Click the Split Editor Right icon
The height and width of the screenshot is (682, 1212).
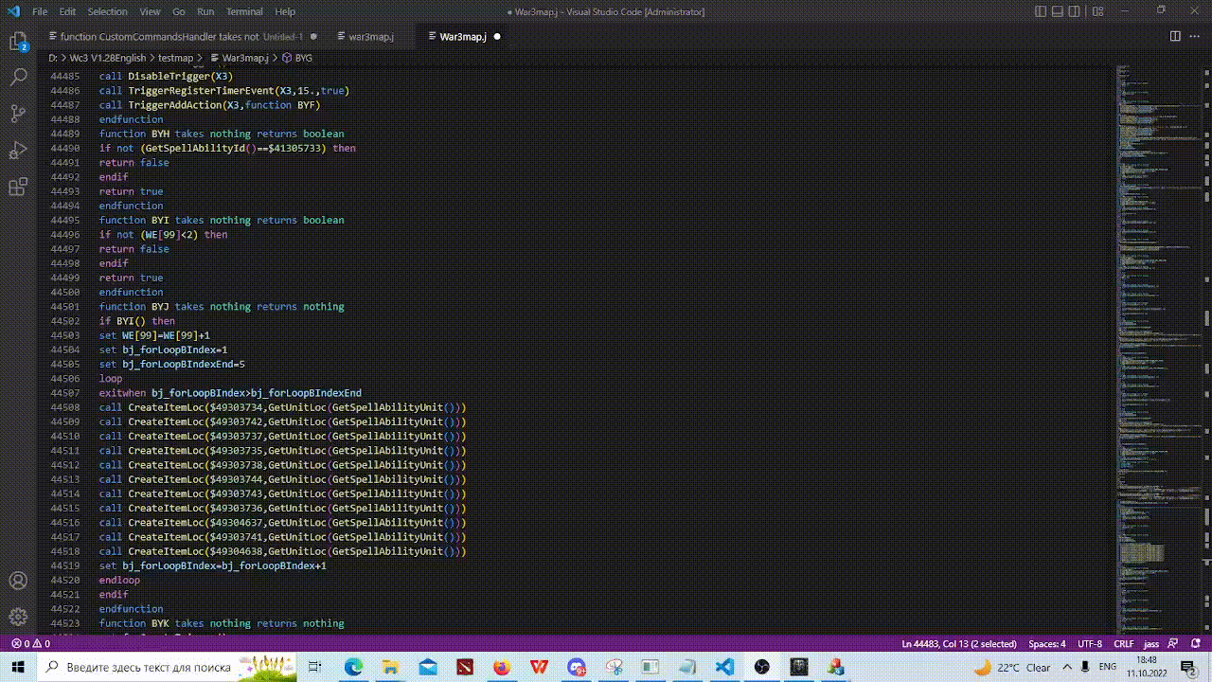(x=1175, y=36)
